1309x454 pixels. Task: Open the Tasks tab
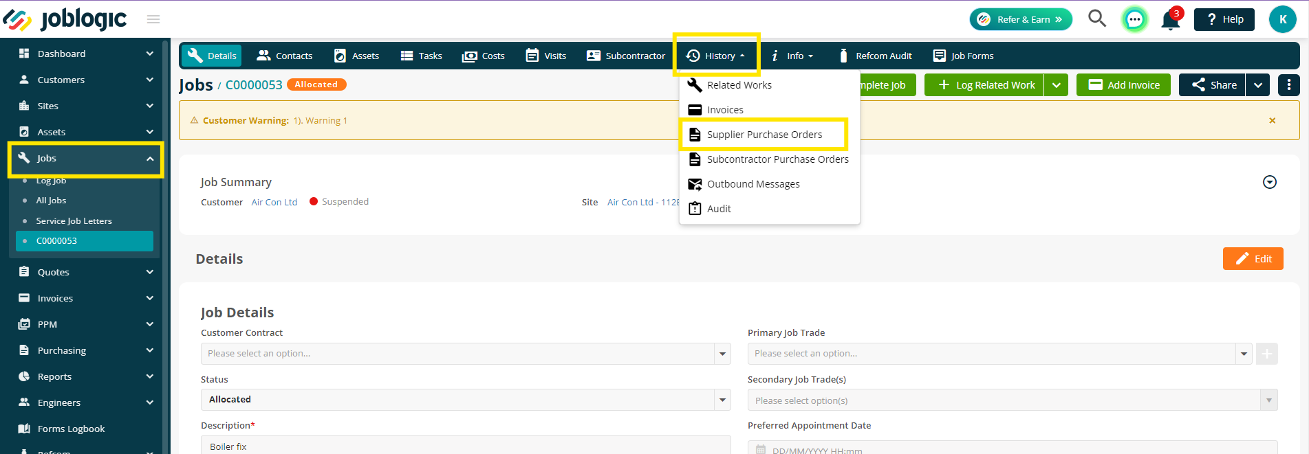click(x=421, y=56)
